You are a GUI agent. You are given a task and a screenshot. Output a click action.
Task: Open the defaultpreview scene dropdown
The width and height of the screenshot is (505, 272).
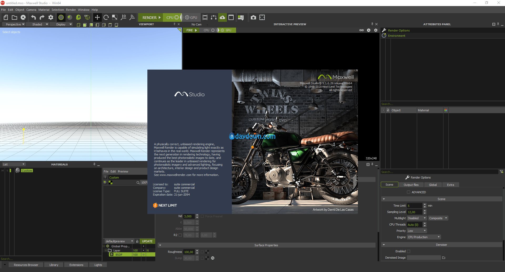(x=119, y=241)
